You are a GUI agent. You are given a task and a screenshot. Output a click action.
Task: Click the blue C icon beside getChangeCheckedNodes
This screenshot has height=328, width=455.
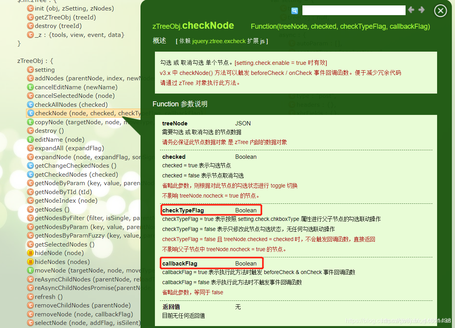click(x=30, y=166)
